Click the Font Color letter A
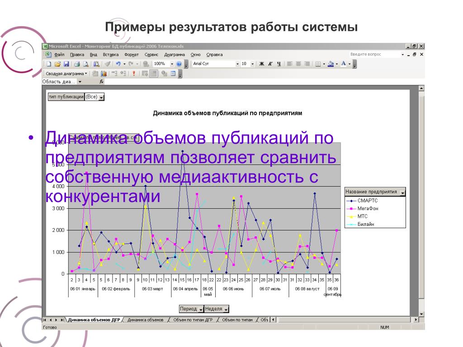 (344, 64)
